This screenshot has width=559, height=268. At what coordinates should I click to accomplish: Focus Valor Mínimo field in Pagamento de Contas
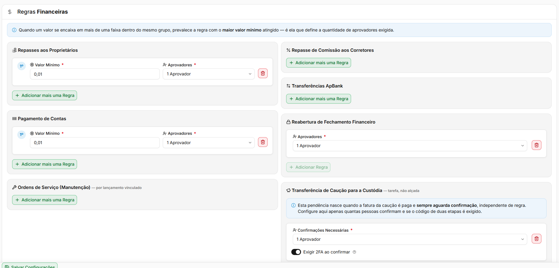(95, 143)
